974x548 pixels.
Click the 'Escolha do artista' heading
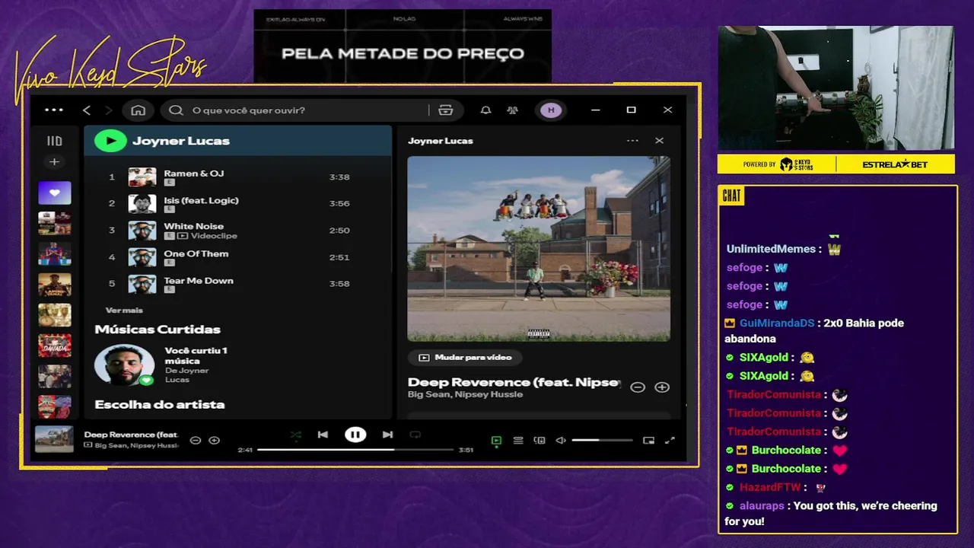160,404
